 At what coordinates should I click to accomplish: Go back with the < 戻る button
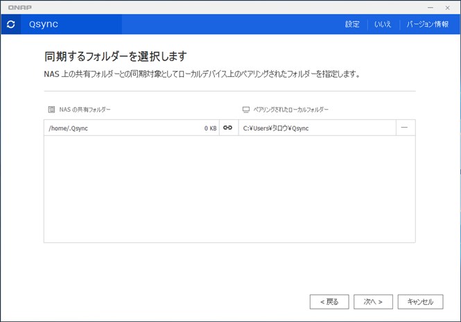[x=329, y=302]
